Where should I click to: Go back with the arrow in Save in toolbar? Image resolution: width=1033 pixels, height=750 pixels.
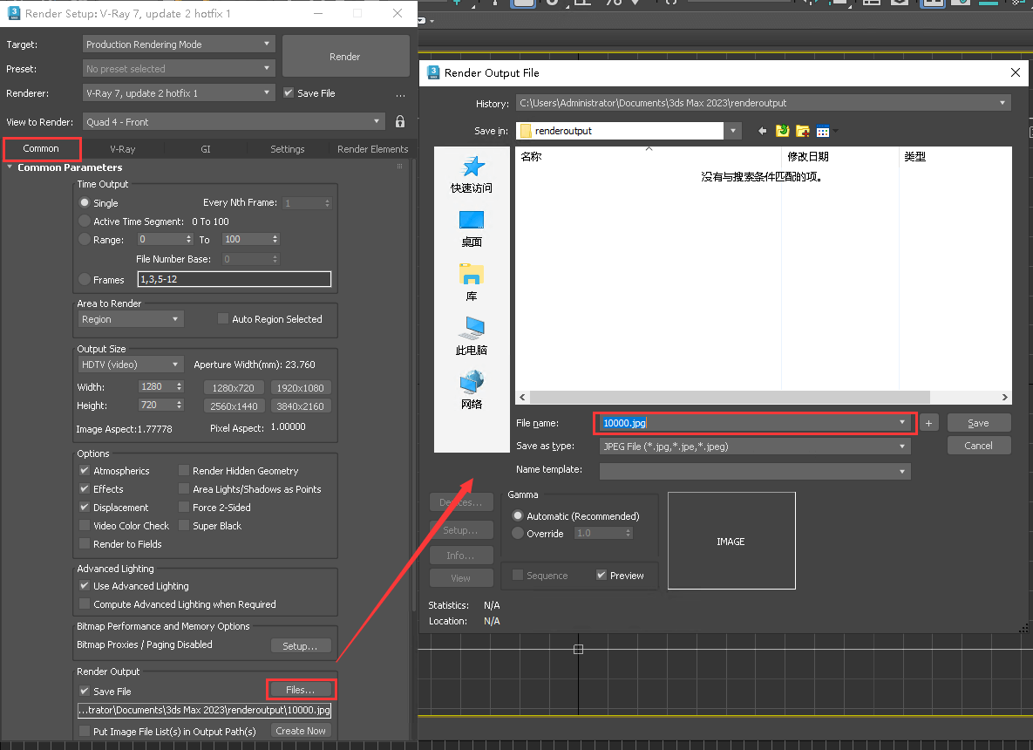[763, 131]
